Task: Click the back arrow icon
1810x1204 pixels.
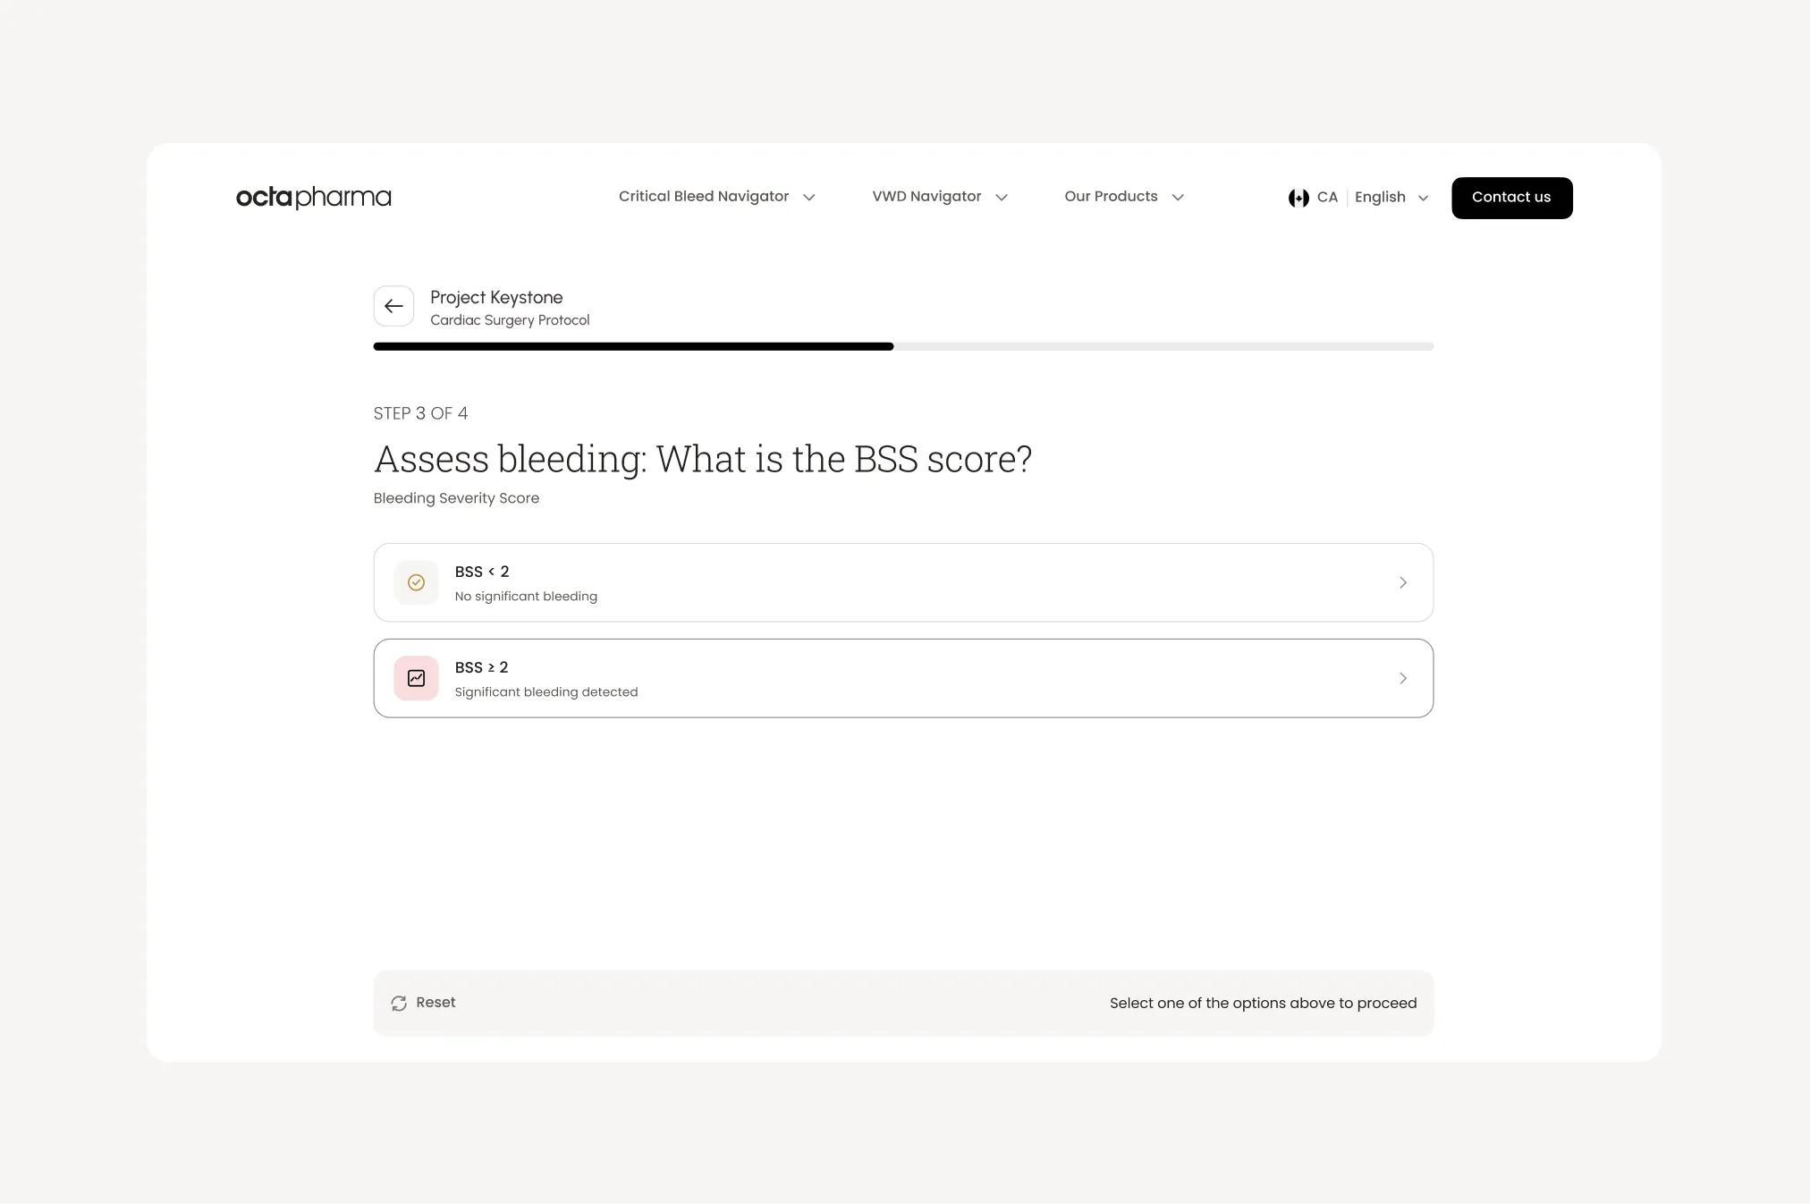Action: click(393, 306)
